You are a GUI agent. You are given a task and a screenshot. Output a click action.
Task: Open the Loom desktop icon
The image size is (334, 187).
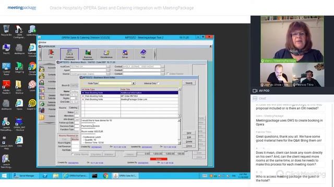32,86
